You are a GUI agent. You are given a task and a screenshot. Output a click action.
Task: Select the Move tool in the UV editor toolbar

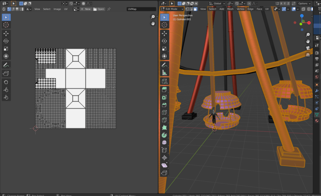click(6, 33)
